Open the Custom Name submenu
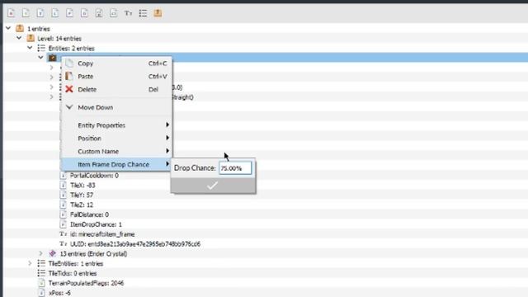 [116, 151]
